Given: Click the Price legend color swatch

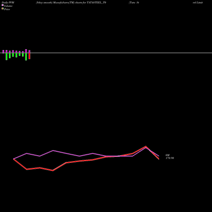Looking at the screenshot, I should [3, 9].
